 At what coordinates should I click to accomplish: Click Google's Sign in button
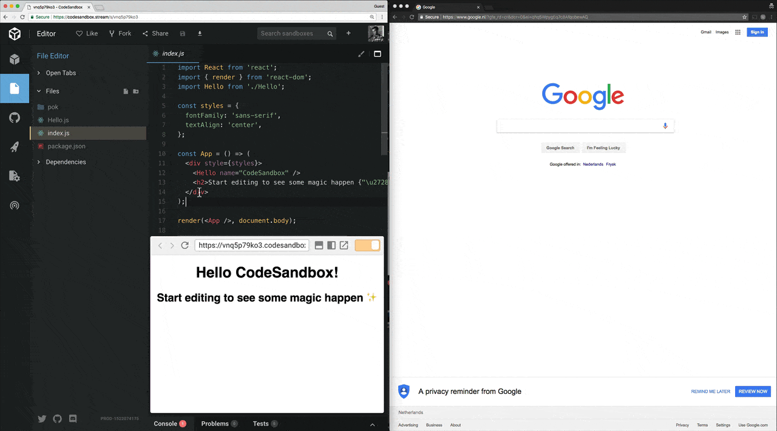[x=757, y=32]
